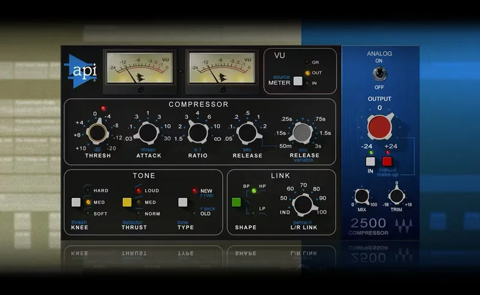Image resolution: width=480 pixels, height=295 pixels.
Task: Click the 1.5s mark on variable RELEASE
Action: coord(325,133)
